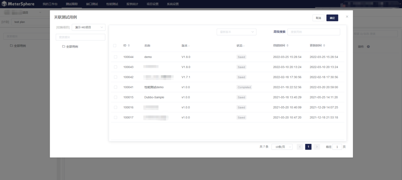Go to previous page arrow
The image size is (402, 180).
point(300,147)
